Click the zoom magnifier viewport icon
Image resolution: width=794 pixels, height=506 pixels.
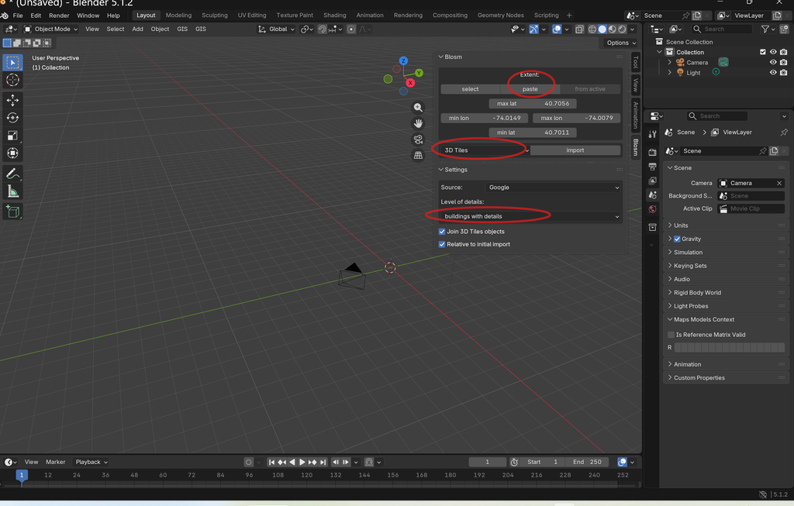coord(418,107)
